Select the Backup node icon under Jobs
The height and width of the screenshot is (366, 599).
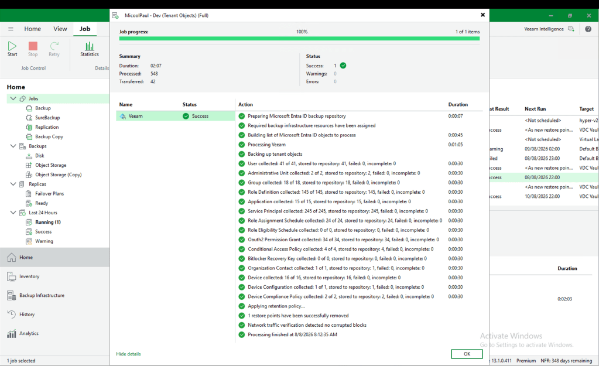[x=29, y=108]
